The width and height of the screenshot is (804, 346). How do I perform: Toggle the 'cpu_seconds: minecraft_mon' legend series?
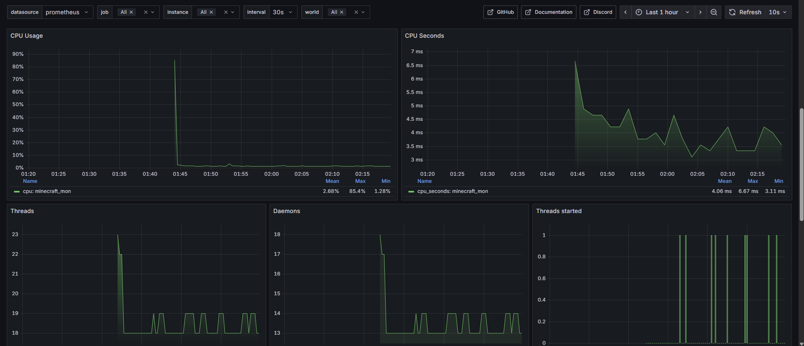coord(452,191)
